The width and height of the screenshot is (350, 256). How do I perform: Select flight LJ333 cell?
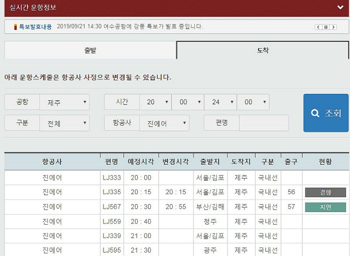click(x=111, y=178)
